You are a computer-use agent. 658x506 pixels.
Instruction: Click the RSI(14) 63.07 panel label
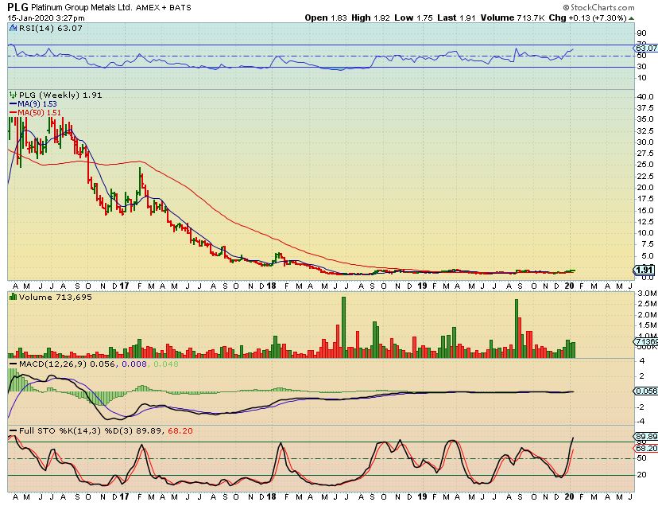click(x=50, y=28)
